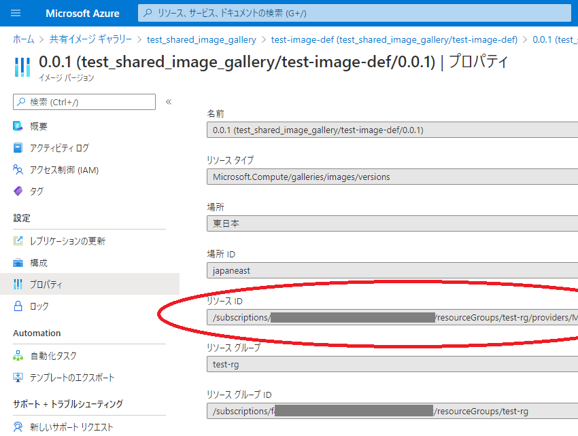Click the 概要 overview icon
The image size is (578, 436).
pyautogui.click(x=18, y=126)
